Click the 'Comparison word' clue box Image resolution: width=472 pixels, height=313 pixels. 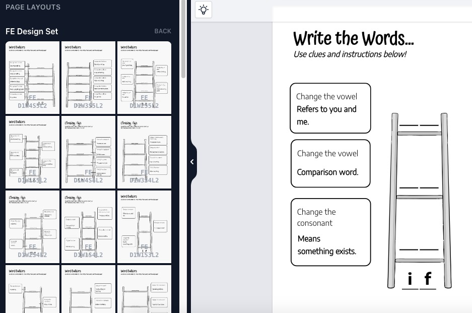point(330,163)
